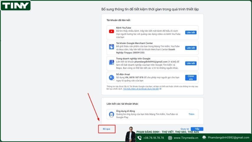Link the Trang doanh nghiệp trên Google
This screenshot has width=252, height=142.
pos(191,63)
